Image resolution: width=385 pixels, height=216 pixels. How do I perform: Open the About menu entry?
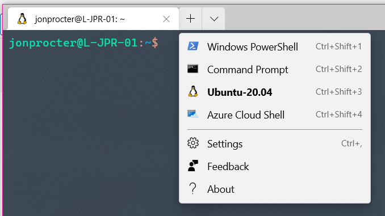(275, 189)
